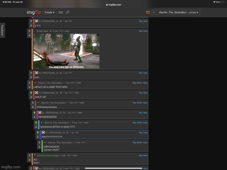Reply to the 'XD how?' comment
Screen dimensions: 227x170
point(145,156)
